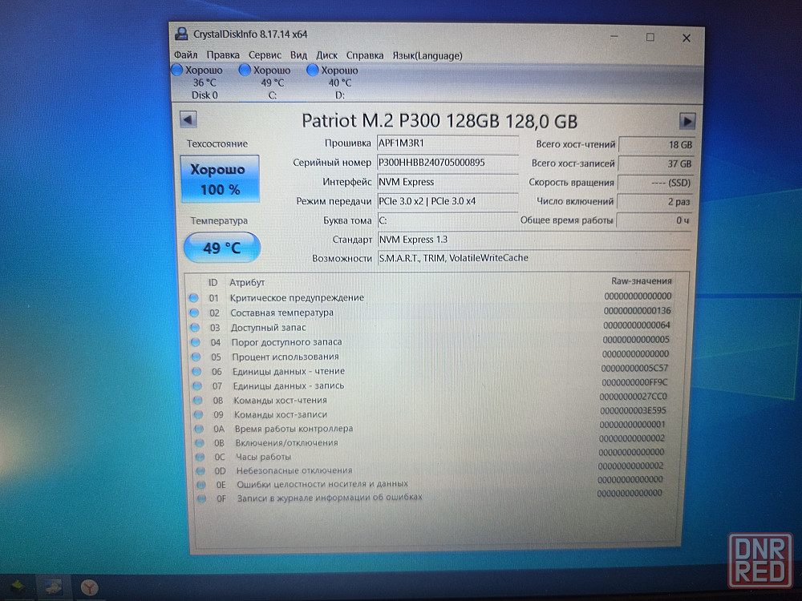Click the previous disk arrow button
Image resolution: width=802 pixels, height=601 pixels.
point(188,119)
